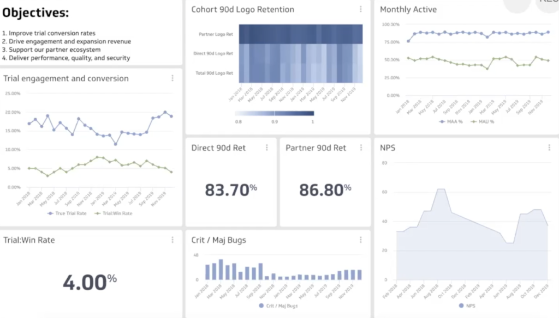
Task: Open the Partner 90d Ret kebab icon
Action: click(361, 148)
